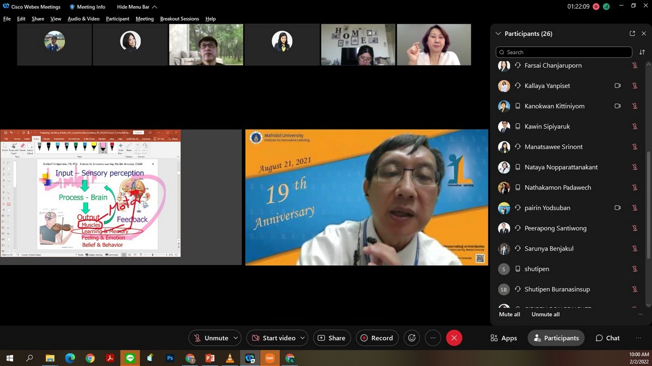
Task: Toggle the Participants panel button
Action: (556, 338)
